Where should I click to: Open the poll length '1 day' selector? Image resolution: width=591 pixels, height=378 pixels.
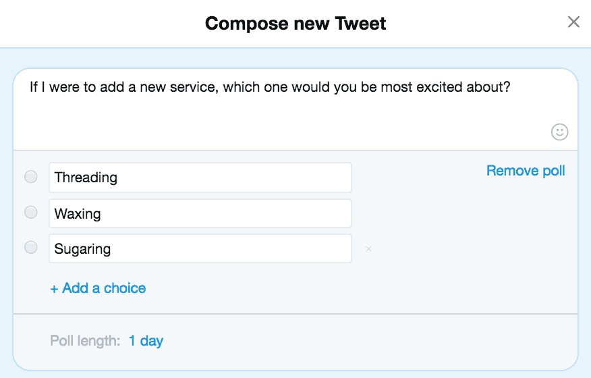[146, 341]
